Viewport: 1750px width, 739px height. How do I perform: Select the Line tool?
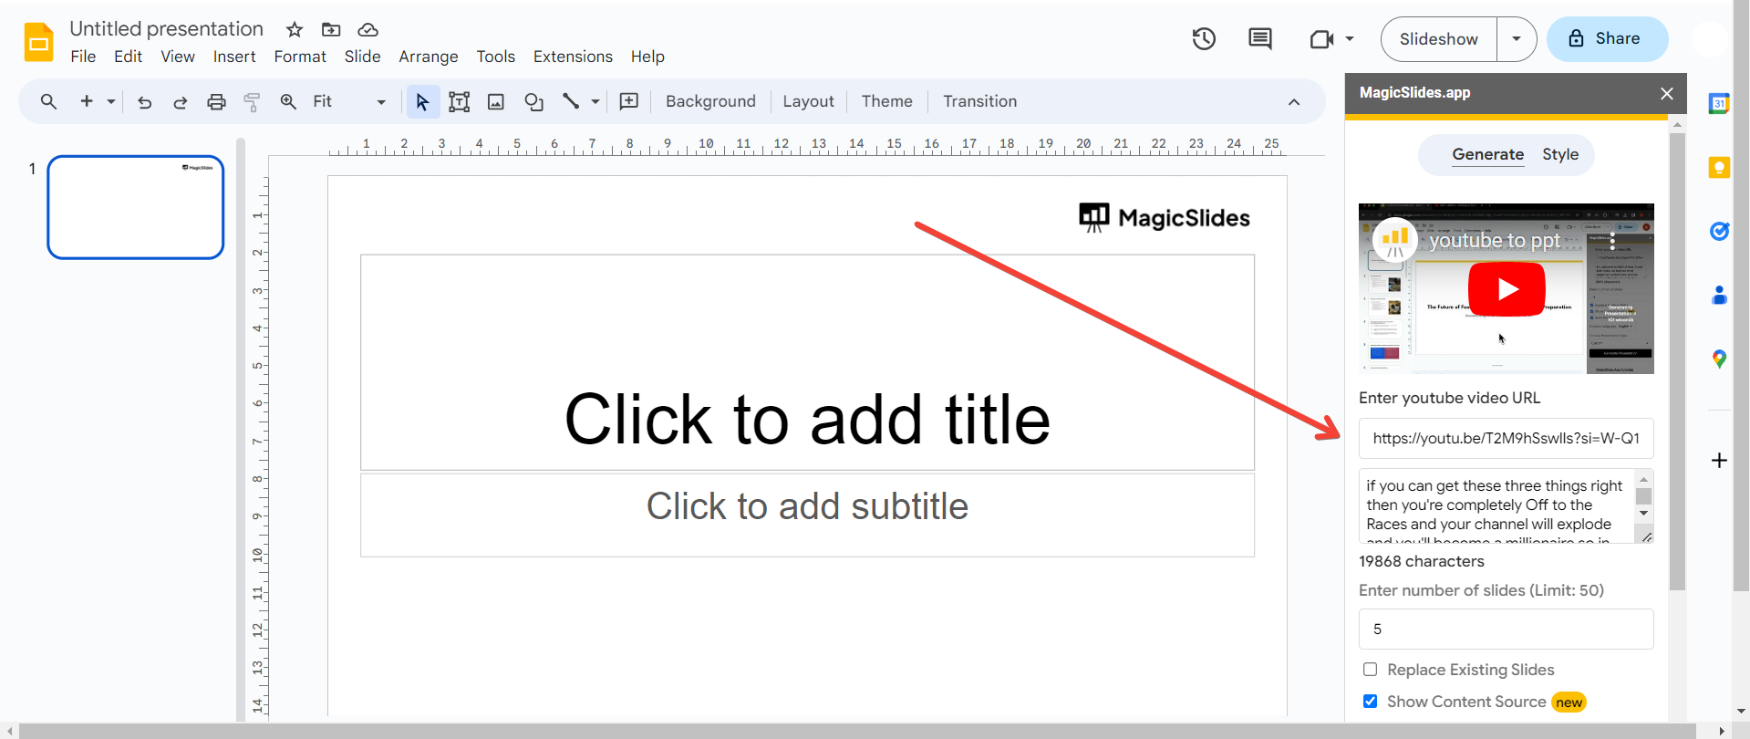click(x=571, y=101)
